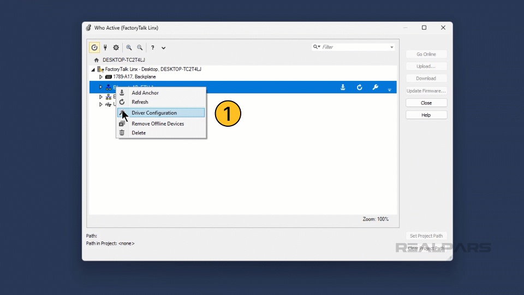
Task: Expand the highlighted Ethernet driver node
Action: click(x=100, y=87)
